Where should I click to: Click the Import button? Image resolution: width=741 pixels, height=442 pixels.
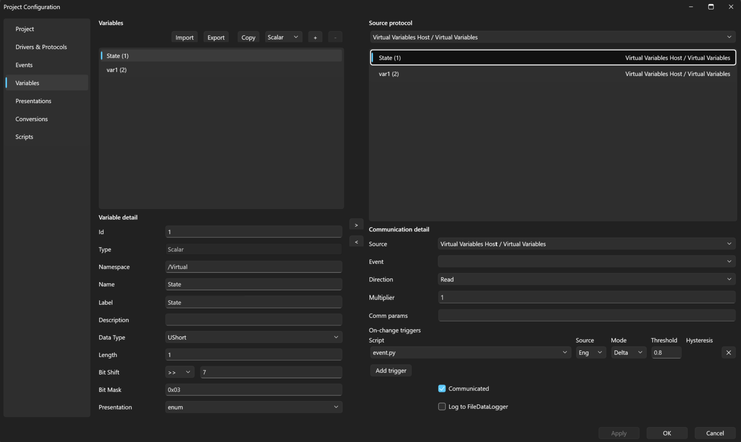coord(184,38)
